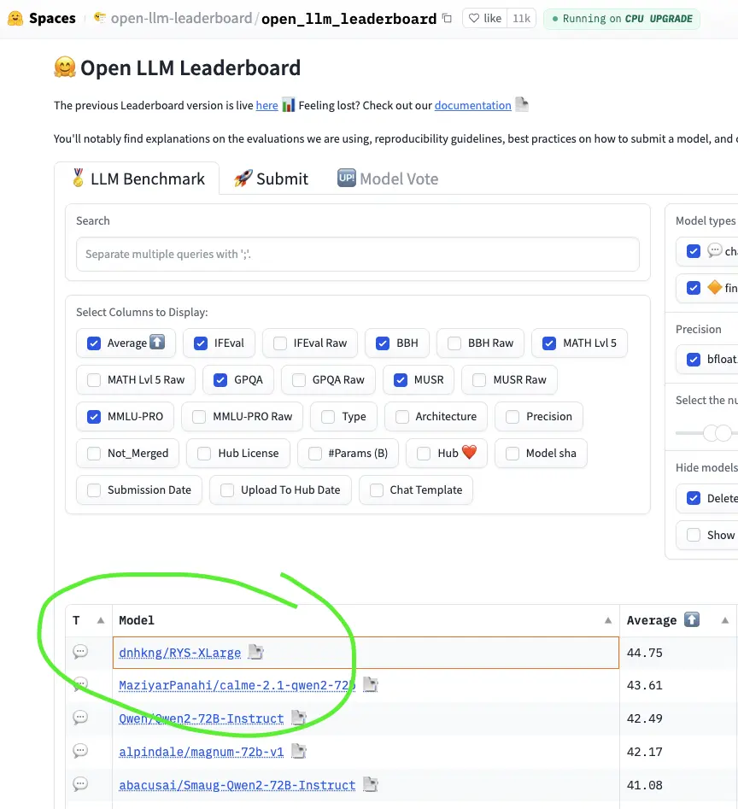Switch to the Submit tab
Screen dimensions: 738x809
pos(271,179)
